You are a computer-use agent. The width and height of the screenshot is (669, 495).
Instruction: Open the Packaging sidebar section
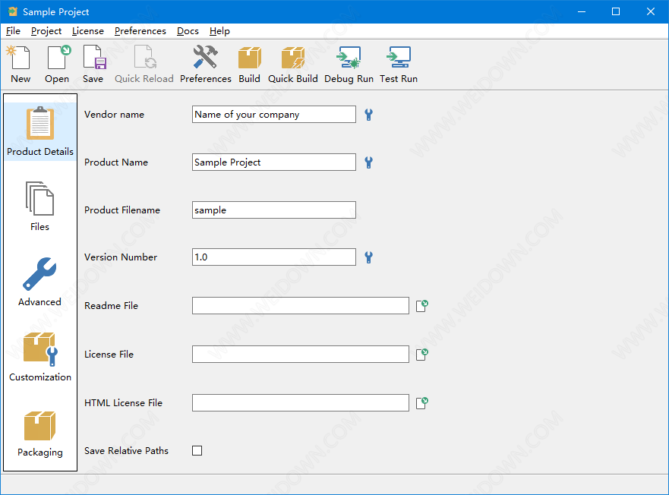point(40,433)
